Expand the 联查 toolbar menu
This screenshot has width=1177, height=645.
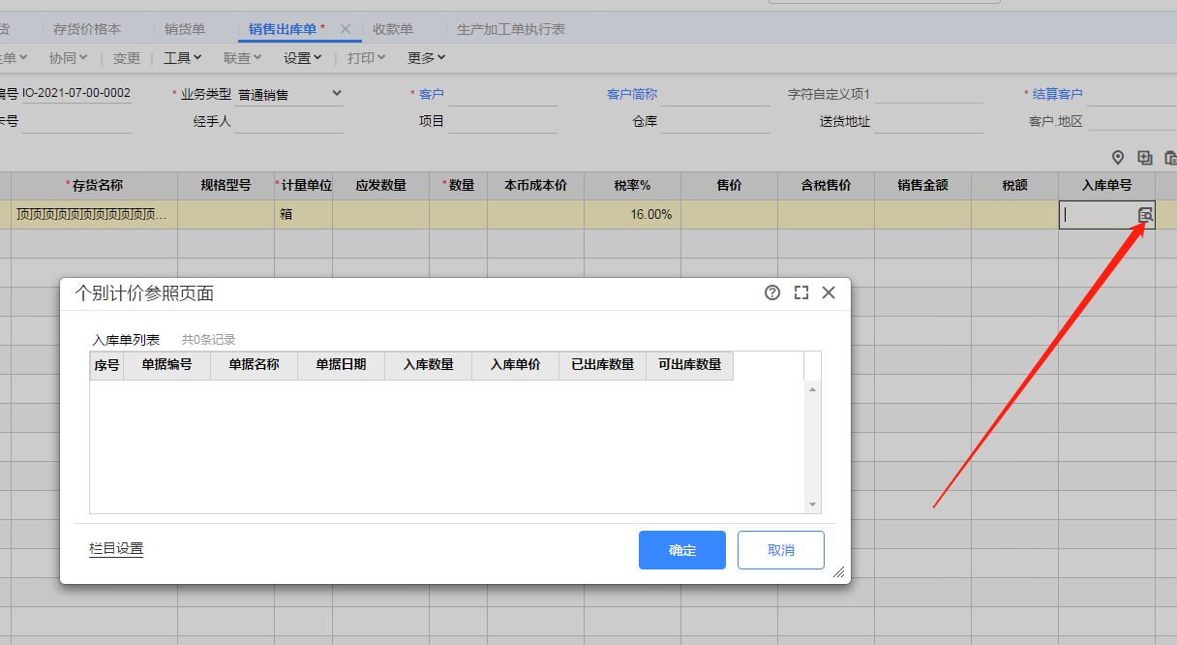point(243,58)
